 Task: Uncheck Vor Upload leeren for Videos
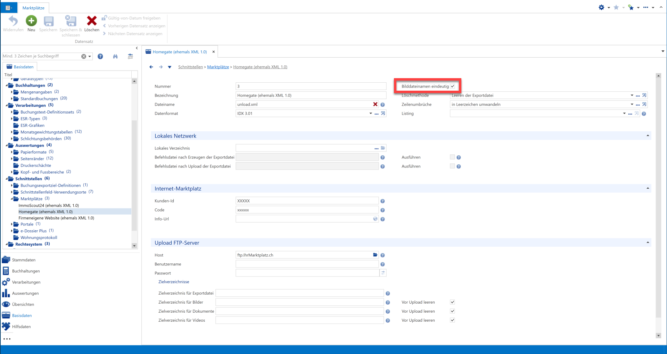[452, 320]
